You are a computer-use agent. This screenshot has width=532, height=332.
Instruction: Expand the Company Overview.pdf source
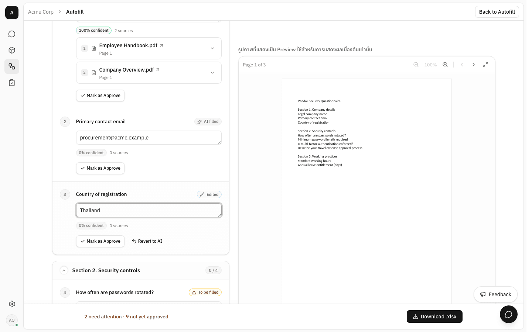click(x=212, y=73)
